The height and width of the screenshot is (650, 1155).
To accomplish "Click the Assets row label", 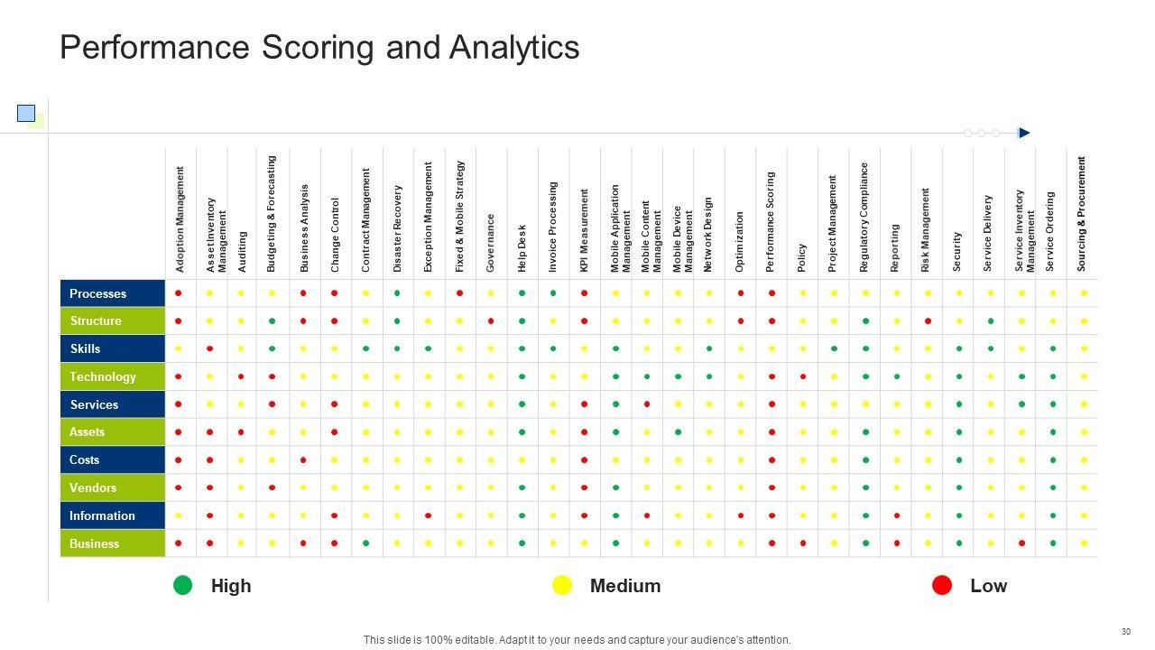I will (x=88, y=432).
